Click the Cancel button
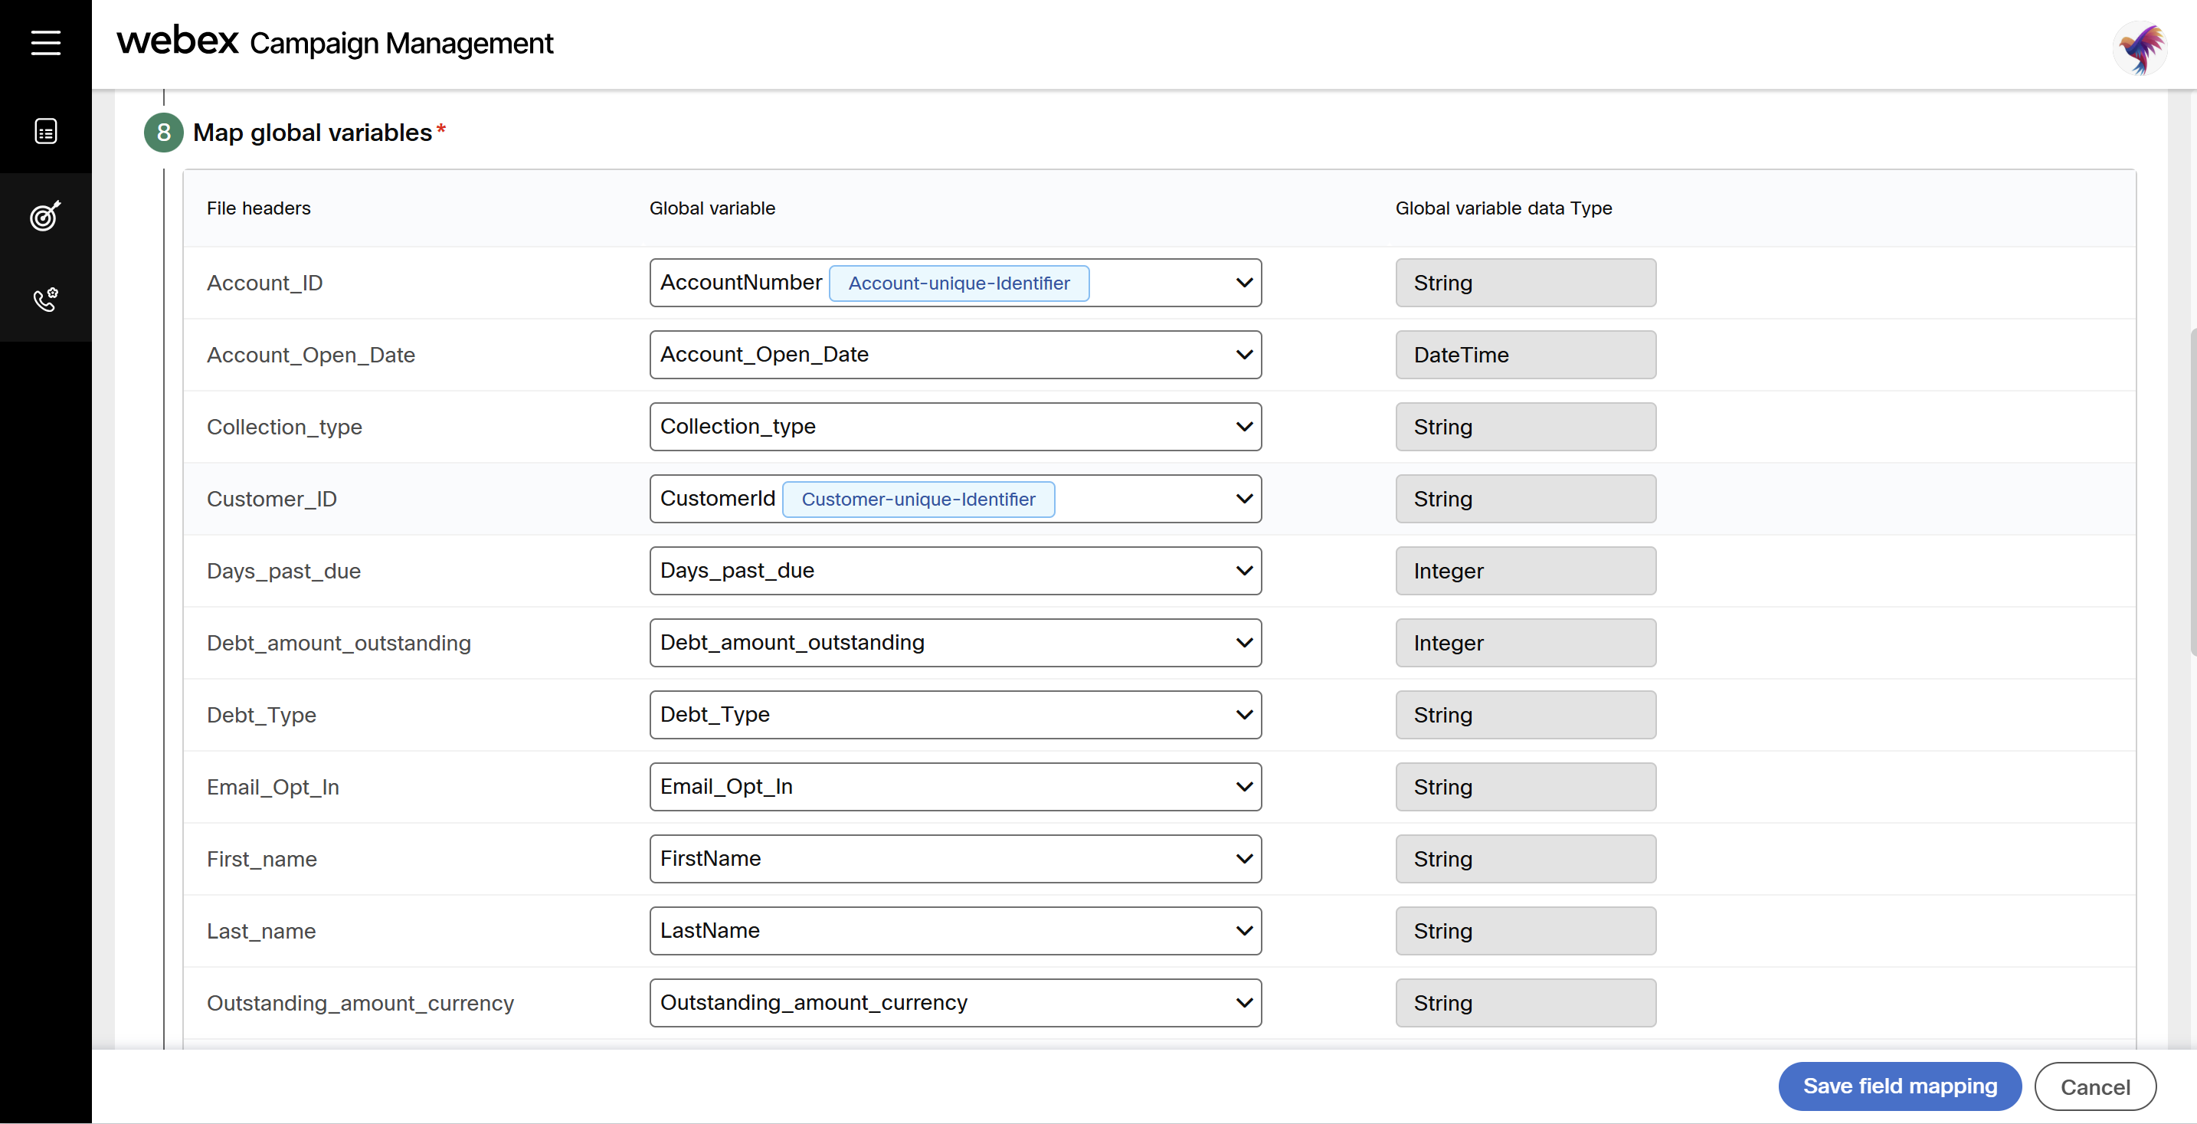2197x1124 pixels. pos(2094,1086)
